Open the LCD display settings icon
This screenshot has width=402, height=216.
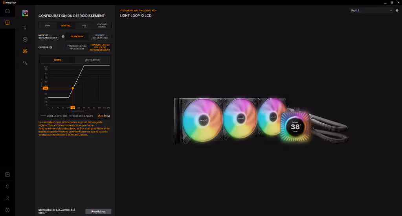25,39
